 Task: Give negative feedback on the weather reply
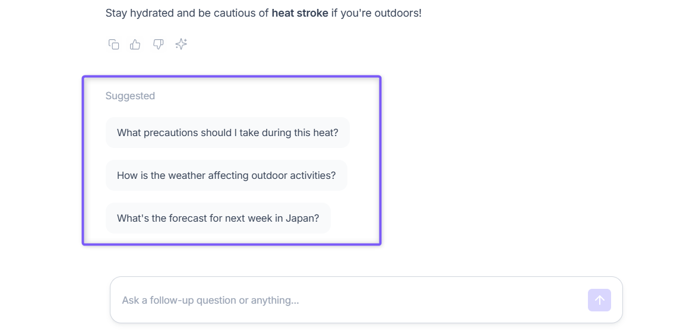click(x=159, y=44)
